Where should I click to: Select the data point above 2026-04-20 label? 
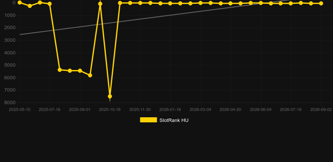point(231,3)
